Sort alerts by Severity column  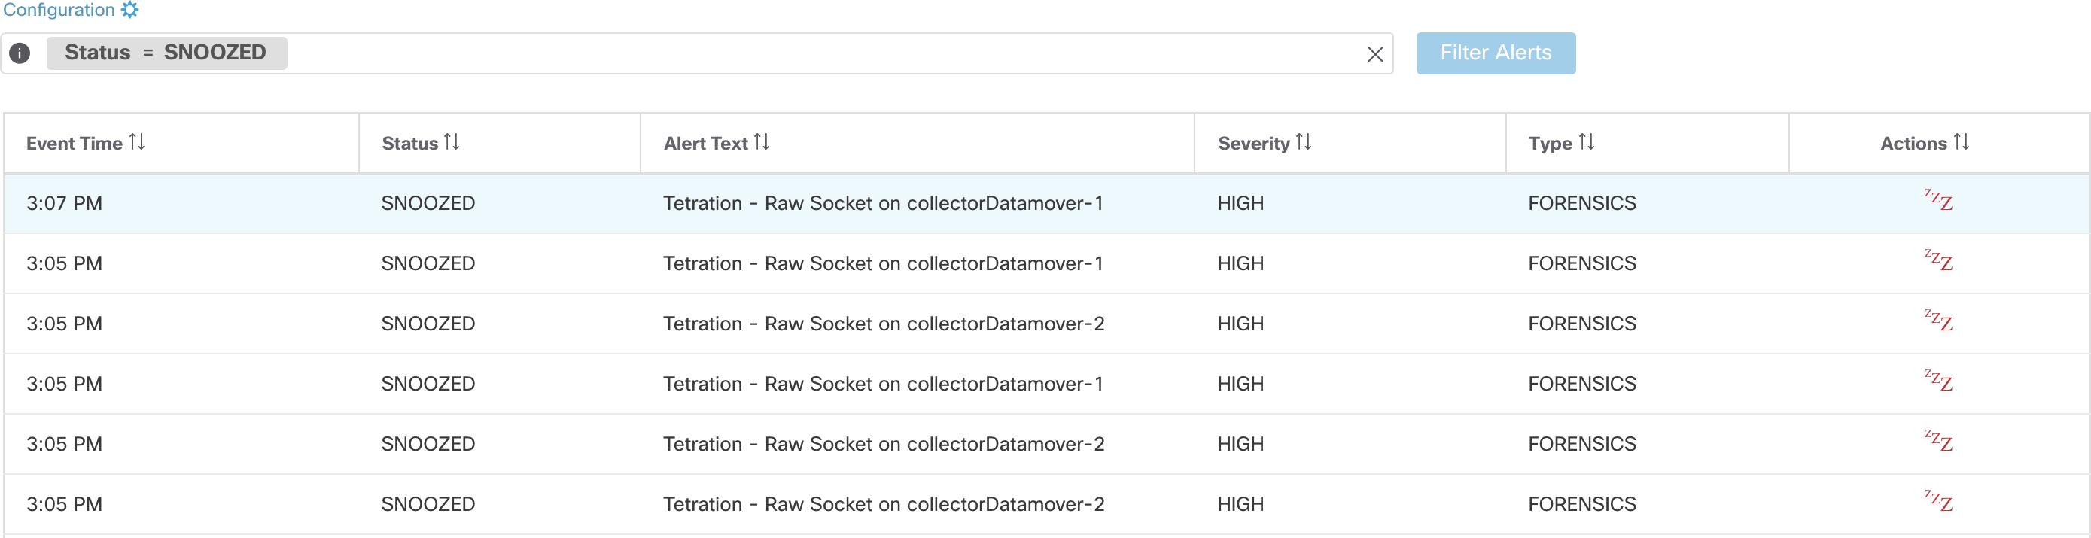pyautogui.click(x=1304, y=143)
